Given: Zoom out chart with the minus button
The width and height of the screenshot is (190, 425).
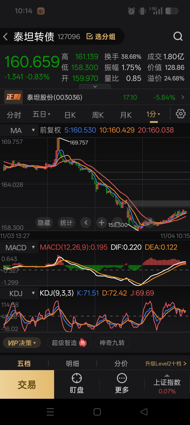Looking at the screenshot, I should [117, 222].
